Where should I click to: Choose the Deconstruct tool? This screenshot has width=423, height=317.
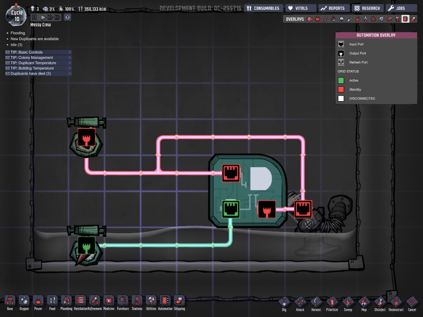pos(396,302)
